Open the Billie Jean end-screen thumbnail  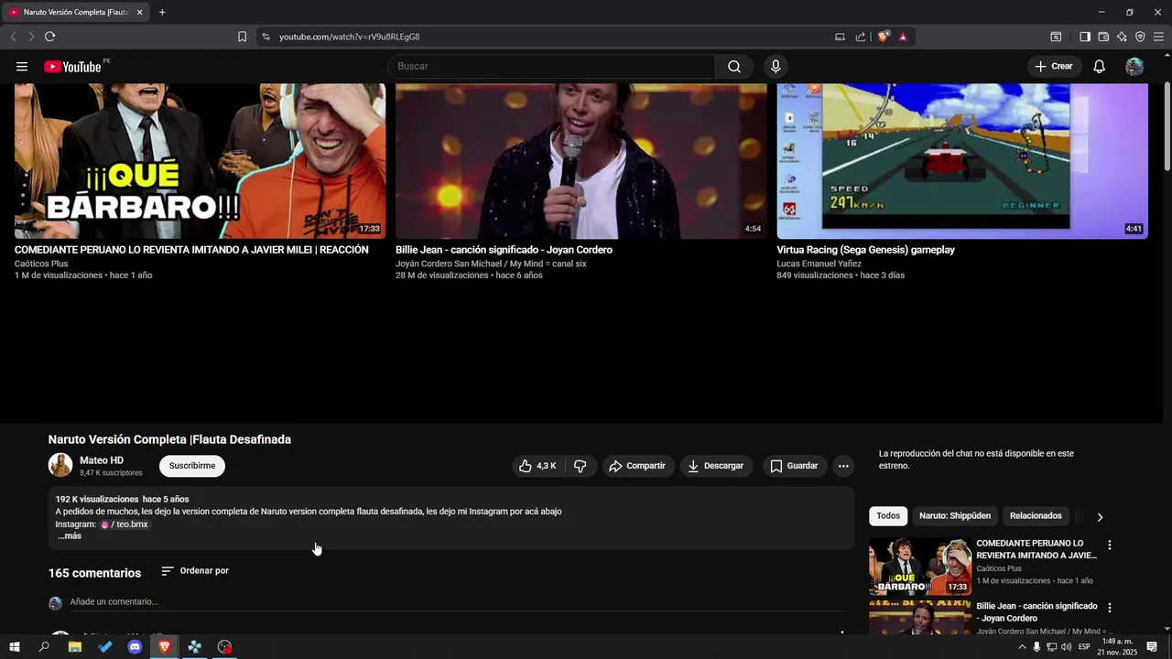pos(581,161)
